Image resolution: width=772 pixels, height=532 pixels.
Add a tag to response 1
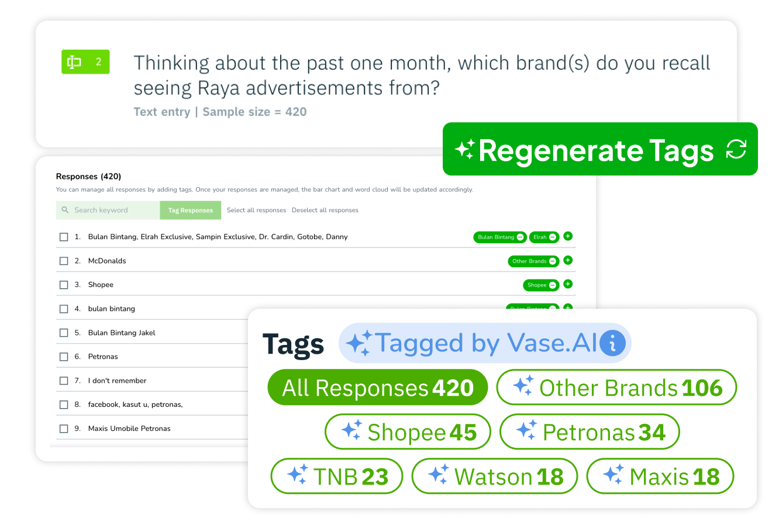coord(568,236)
